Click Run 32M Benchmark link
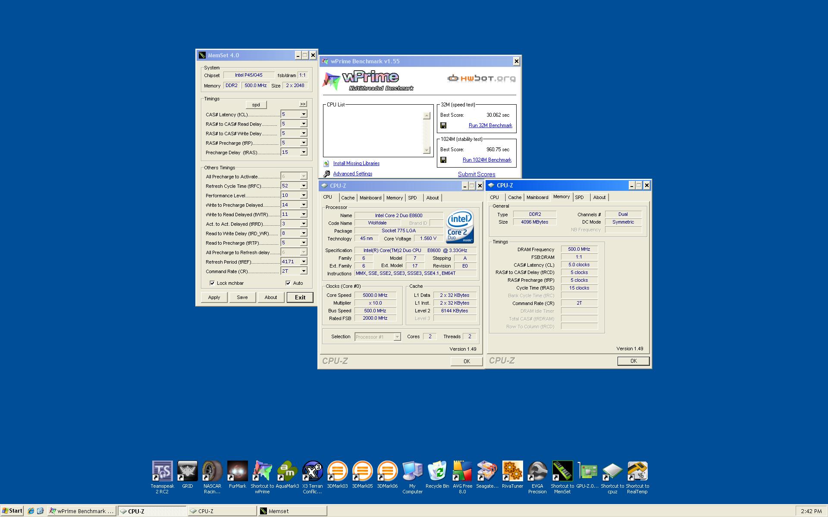Viewport: 828px width, 517px height. [x=490, y=125]
